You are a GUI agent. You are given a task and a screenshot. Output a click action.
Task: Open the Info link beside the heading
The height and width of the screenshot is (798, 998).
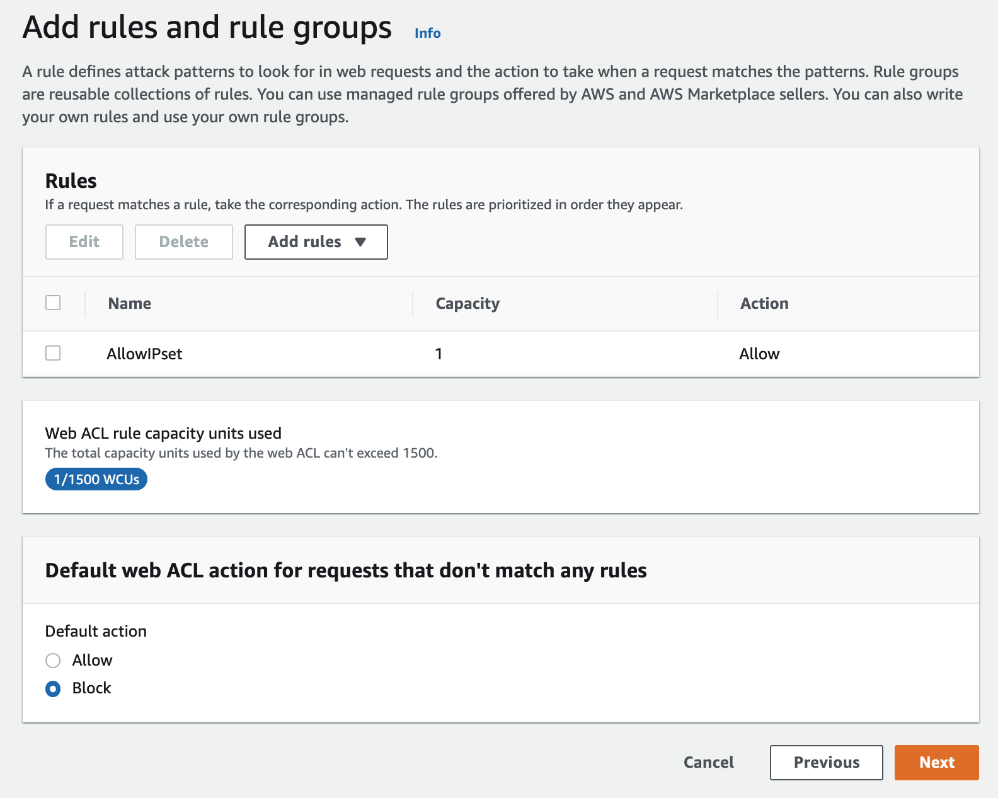pos(427,33)
